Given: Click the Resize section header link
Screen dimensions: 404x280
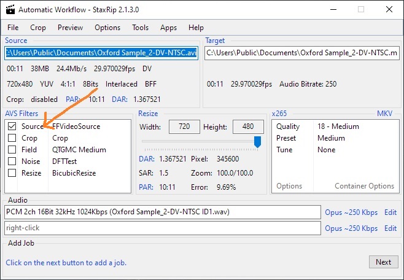Looking at the screenshot, I should pyautogui.click(x=148, y=114).
